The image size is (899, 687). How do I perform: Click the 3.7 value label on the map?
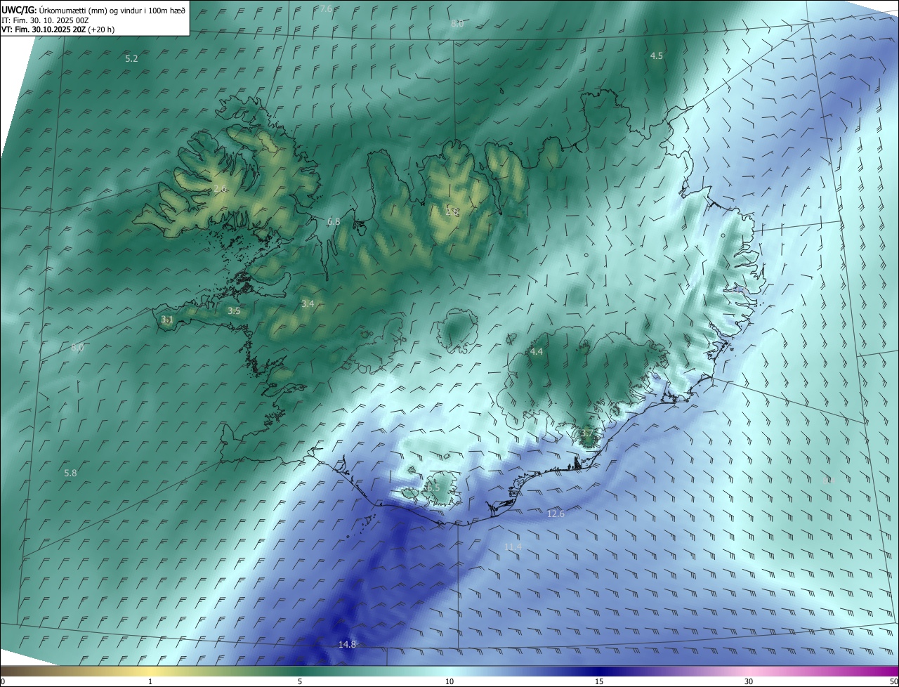click(x=587, y=433)
